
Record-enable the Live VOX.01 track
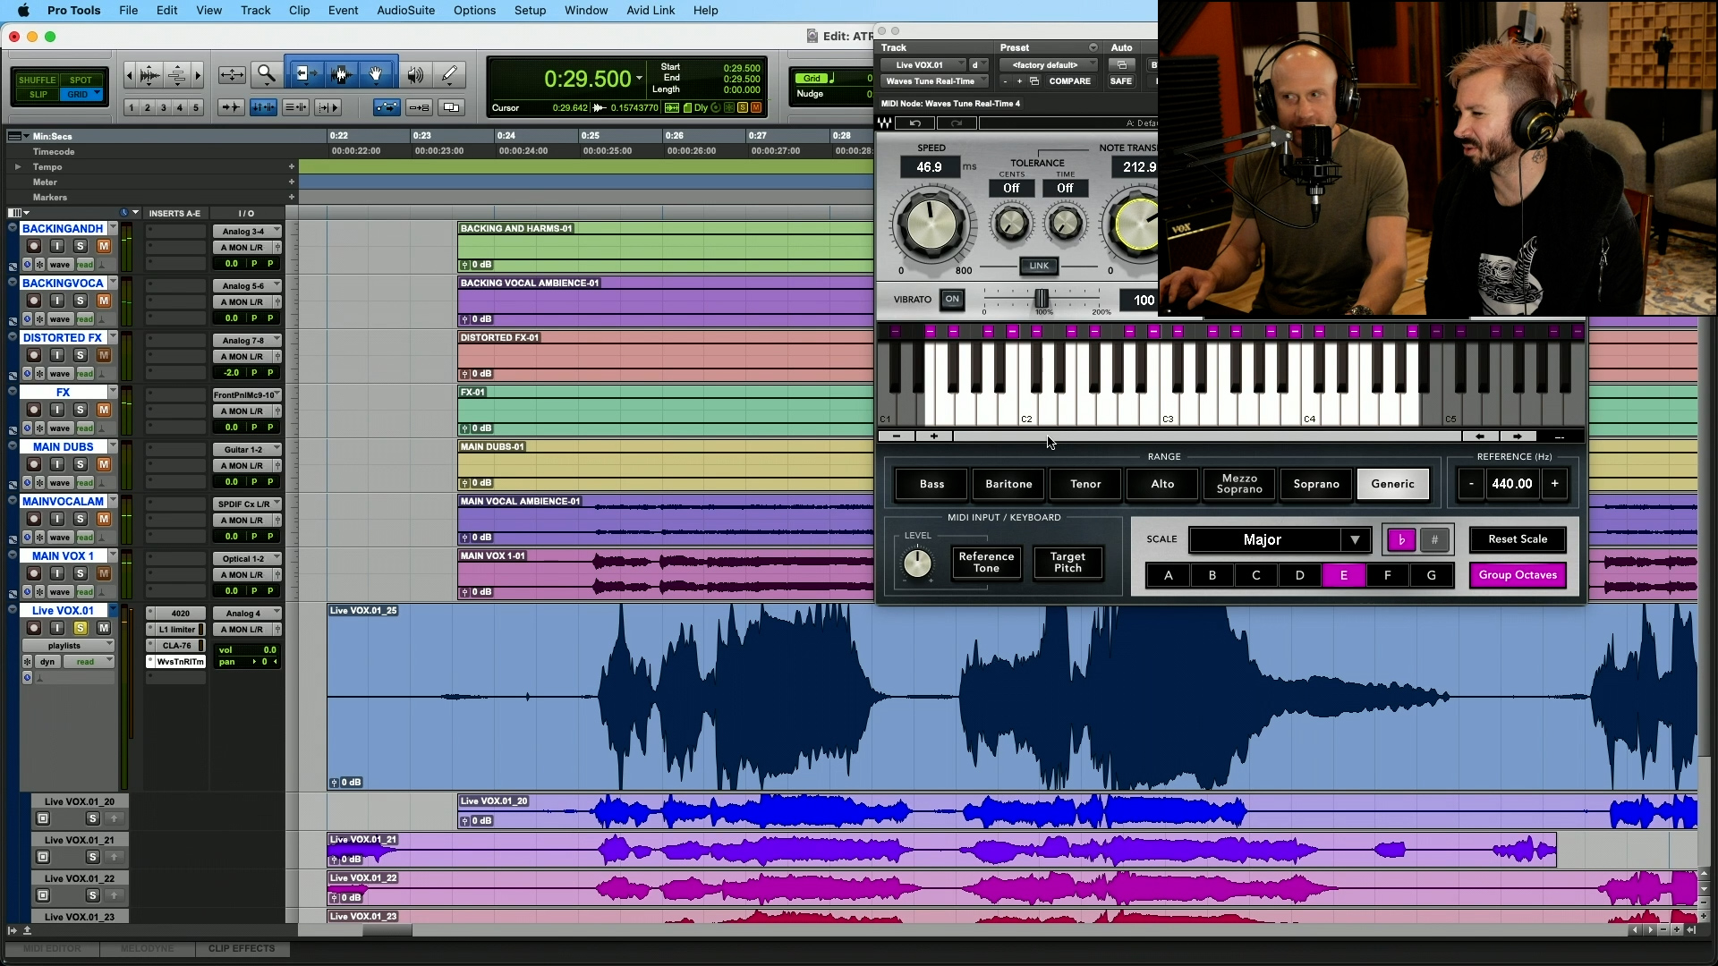click(x=34, y=628)
